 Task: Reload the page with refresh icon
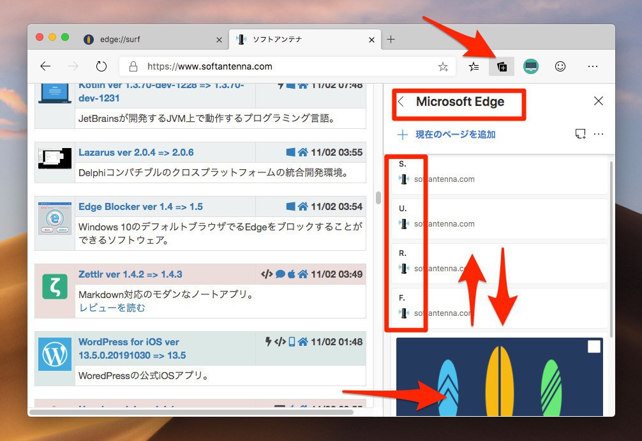click(x=101, y=66)
